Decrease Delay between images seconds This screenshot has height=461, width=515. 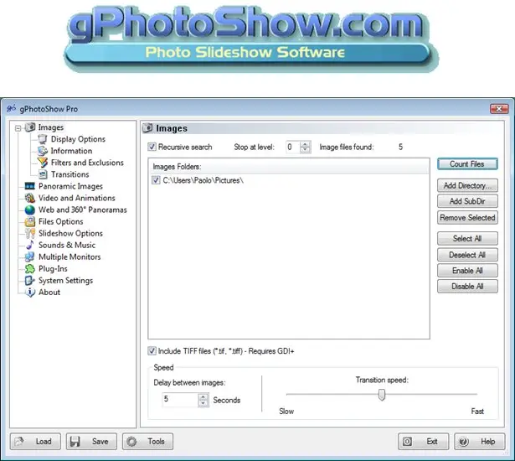point(203,403)
